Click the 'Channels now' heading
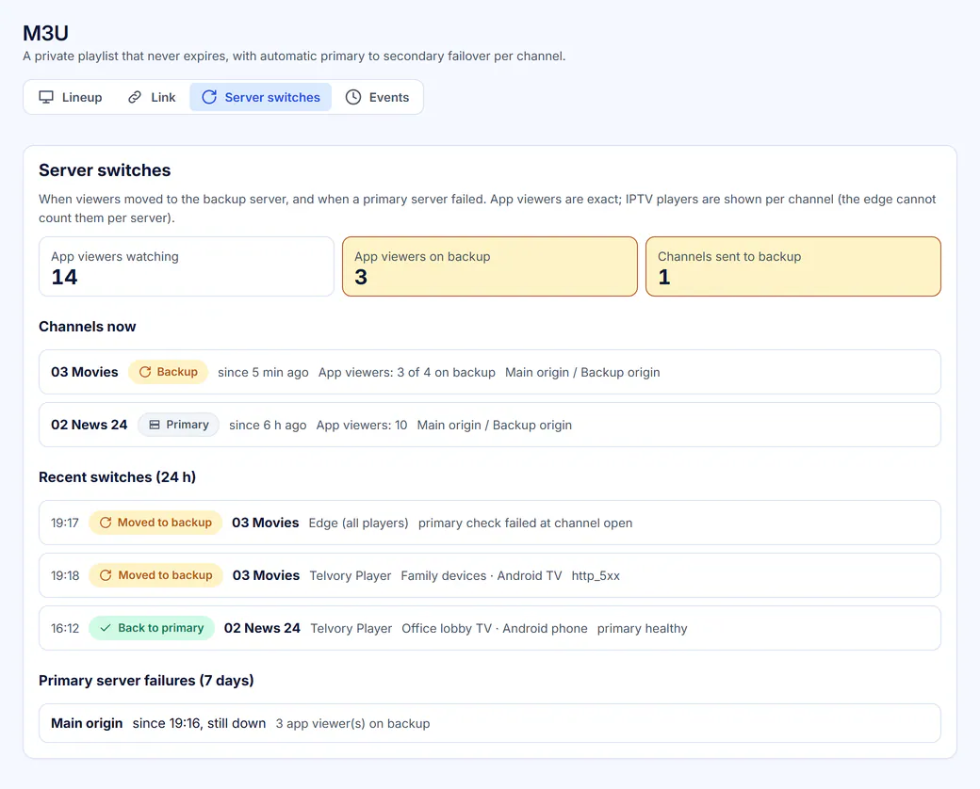This screenshot has height=789, width=980. tap(88, 327)
